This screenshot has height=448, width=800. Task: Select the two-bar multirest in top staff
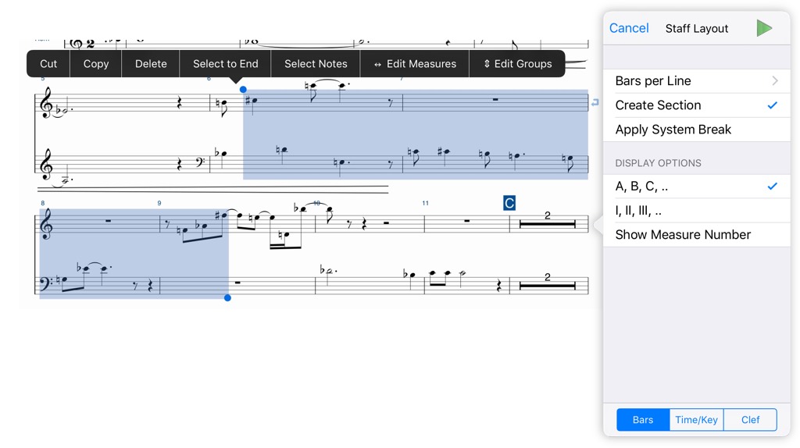(x=547, y=221)
